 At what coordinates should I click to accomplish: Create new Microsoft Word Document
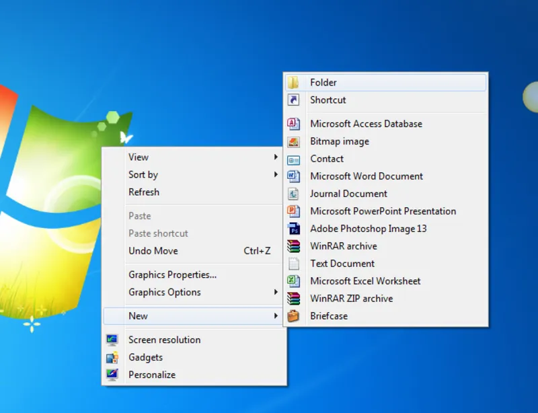(385, 176)
